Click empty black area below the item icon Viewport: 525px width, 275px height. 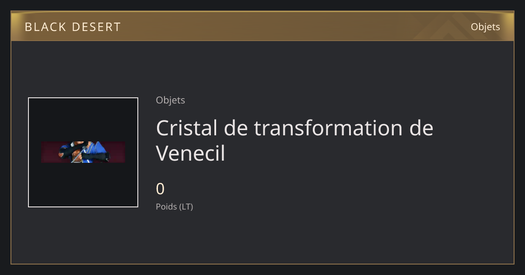click(83, 186)
